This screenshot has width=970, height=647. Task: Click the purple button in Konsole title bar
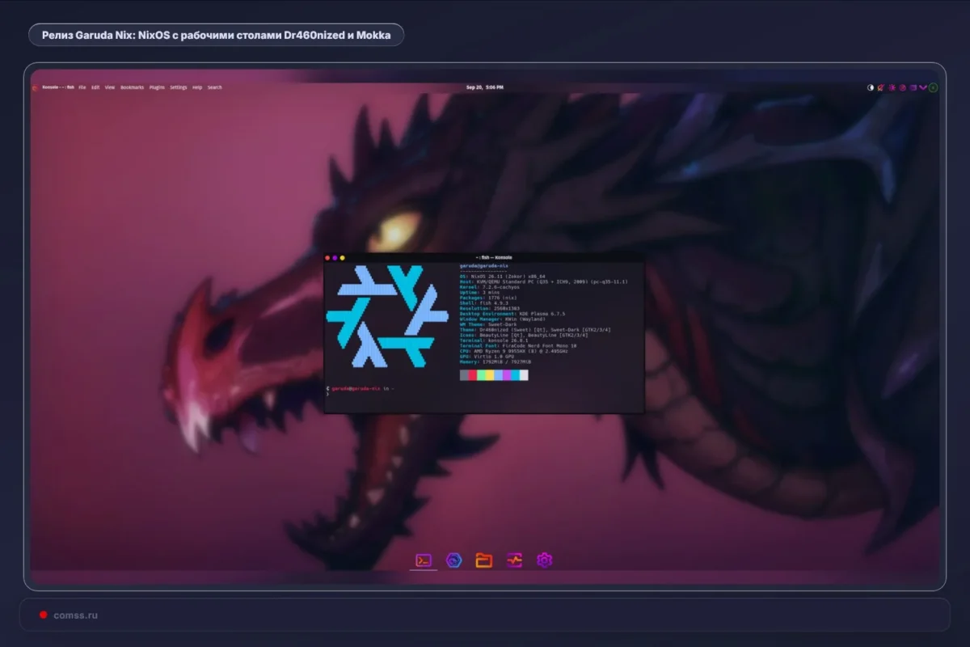point(335,258)
